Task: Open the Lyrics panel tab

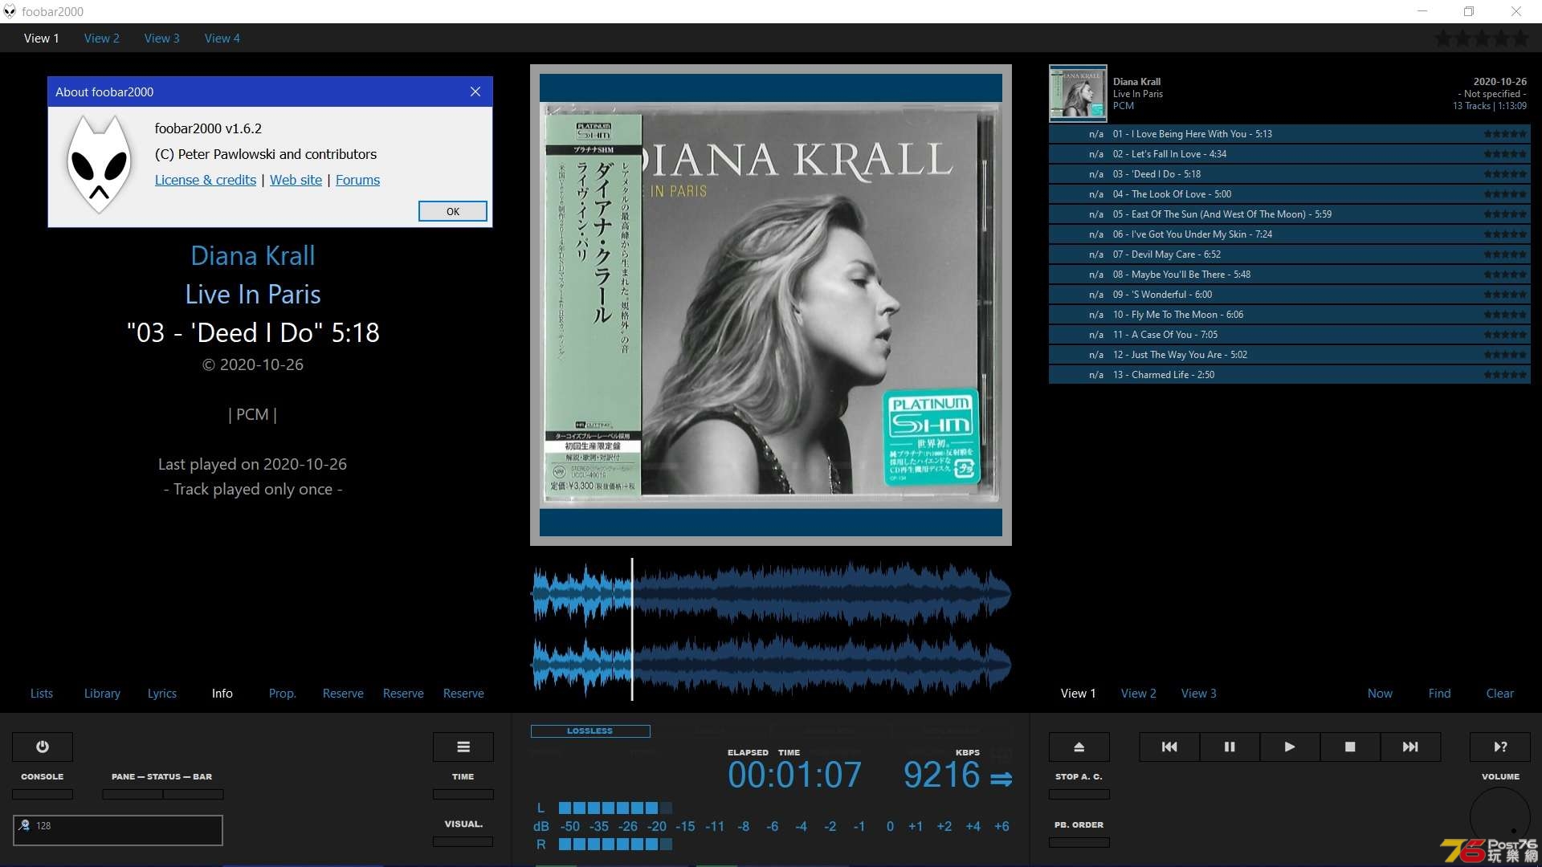Action: 161,694
